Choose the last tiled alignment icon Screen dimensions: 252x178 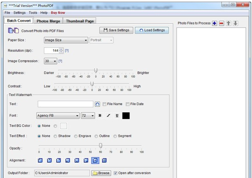point(104,160)
